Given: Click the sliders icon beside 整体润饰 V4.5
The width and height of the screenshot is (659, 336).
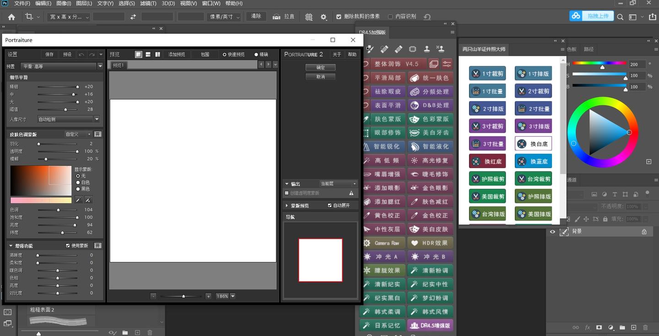Looking at the screenshot, I should [x=447, y=64].
